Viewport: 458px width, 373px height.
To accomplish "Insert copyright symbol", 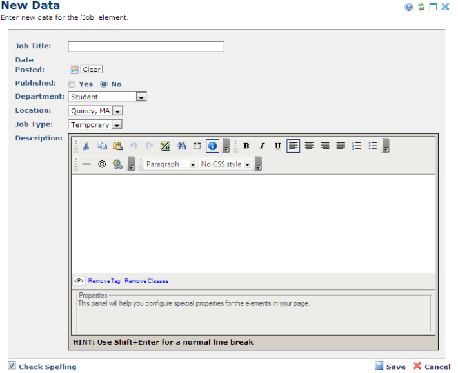I will click(x=102, y=164).
